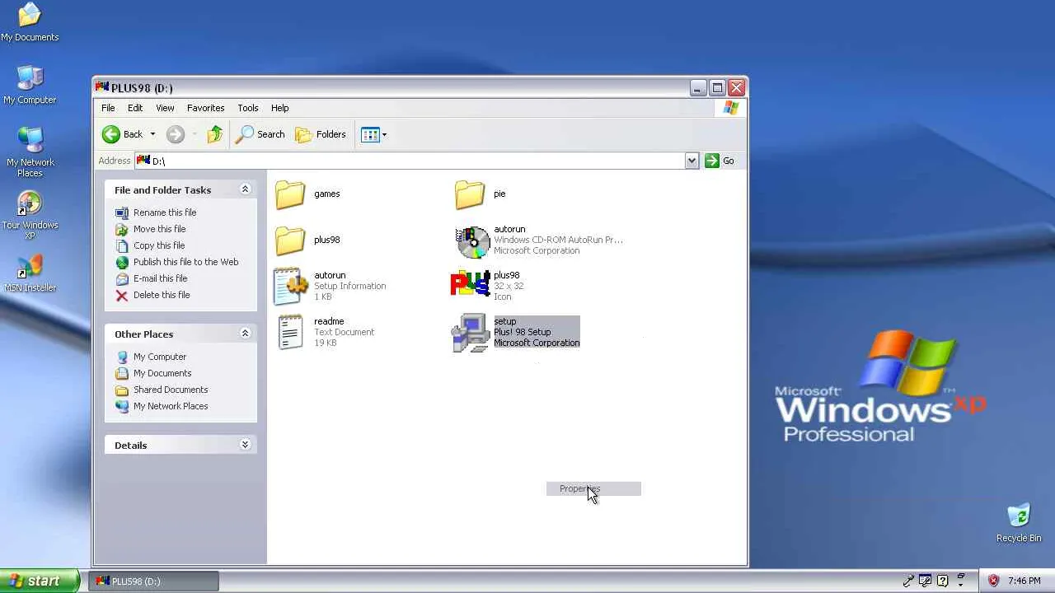The width and height of the screenshot is (1055, 593).
Task: Select the autorun CD-ROM application icon
Action: (472, 241)
